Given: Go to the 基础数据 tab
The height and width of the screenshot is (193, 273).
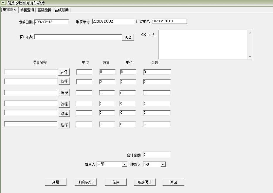Looking at the screenshot, I should coord(44,10).
